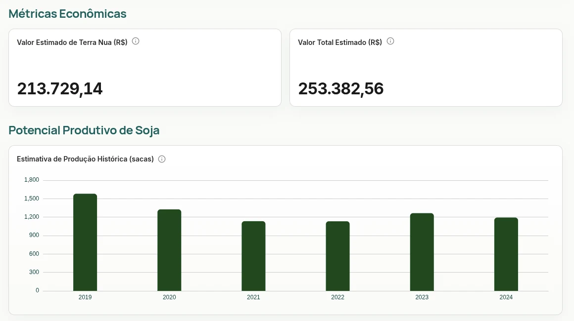Select the 2023 production bar
The image size is (574, 321).
coord(422,252)
